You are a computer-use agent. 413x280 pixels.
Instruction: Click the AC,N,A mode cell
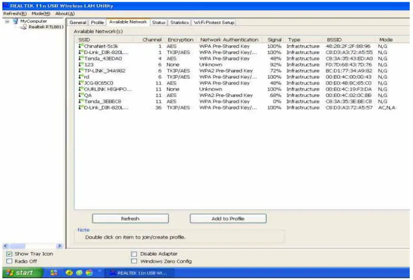tap(387, 108)
